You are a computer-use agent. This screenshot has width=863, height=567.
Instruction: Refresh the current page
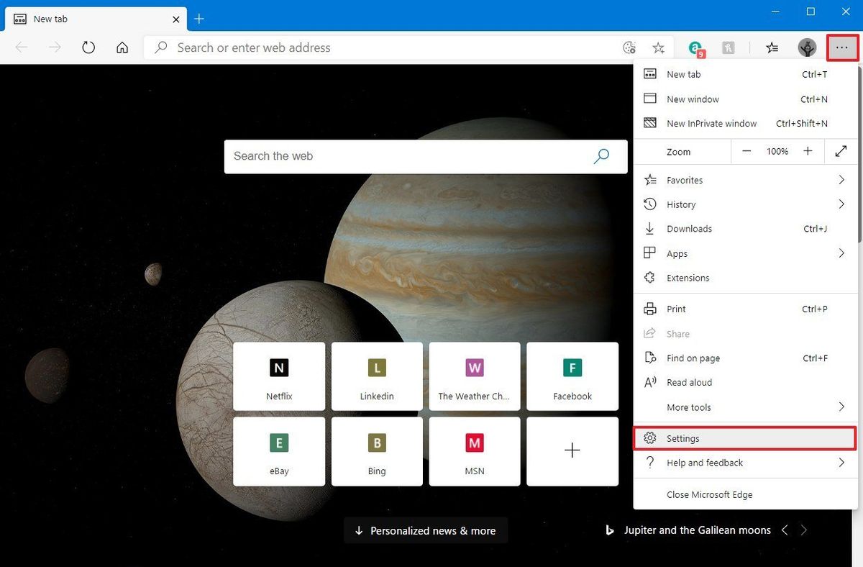pos(88,47)
